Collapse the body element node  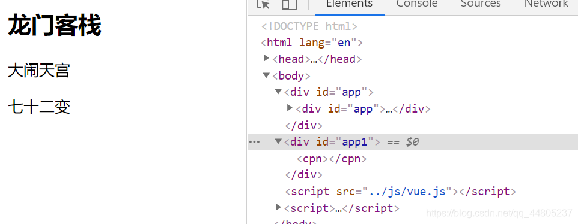point(266,75)
